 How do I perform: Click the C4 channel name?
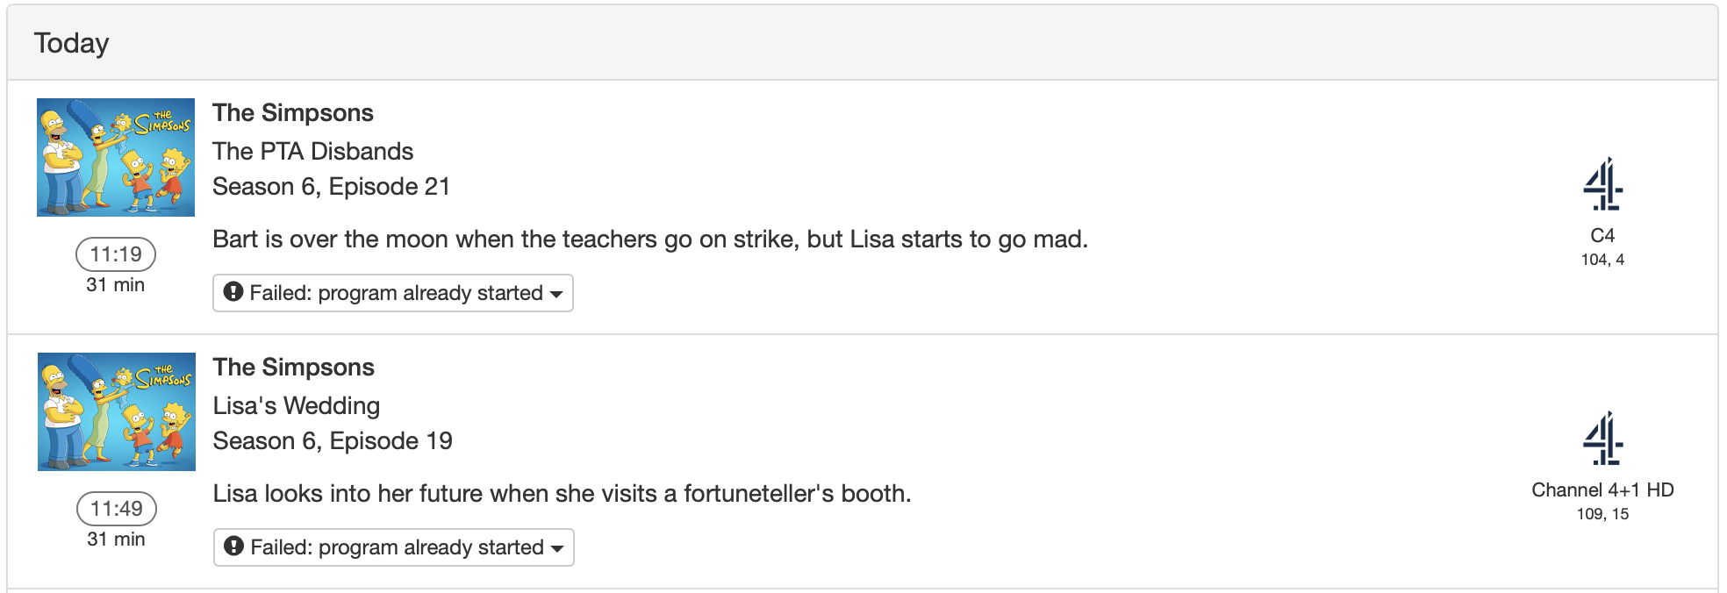1602,236
